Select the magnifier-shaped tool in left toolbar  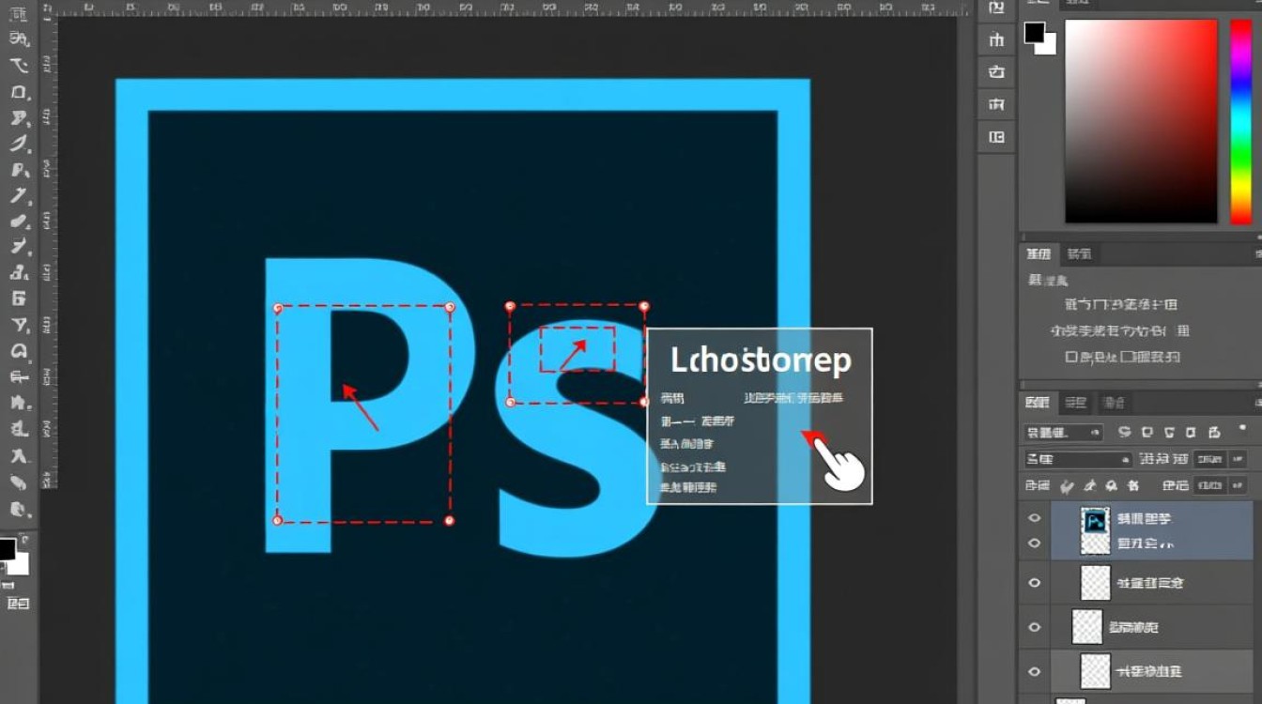(x=18, y=351)
